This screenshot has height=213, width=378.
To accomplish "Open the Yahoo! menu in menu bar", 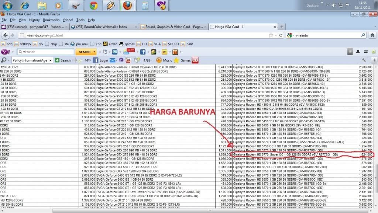I will [x=68, y=20].
